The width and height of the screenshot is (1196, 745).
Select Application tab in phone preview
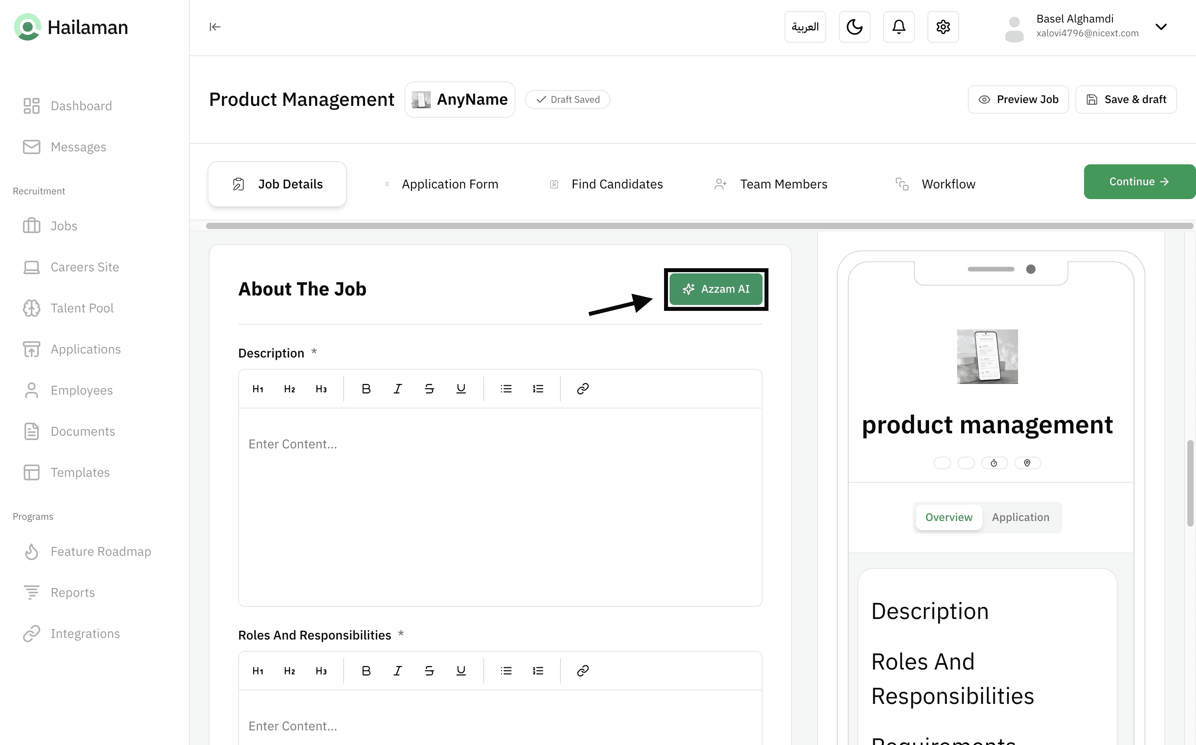[1020, 517]
